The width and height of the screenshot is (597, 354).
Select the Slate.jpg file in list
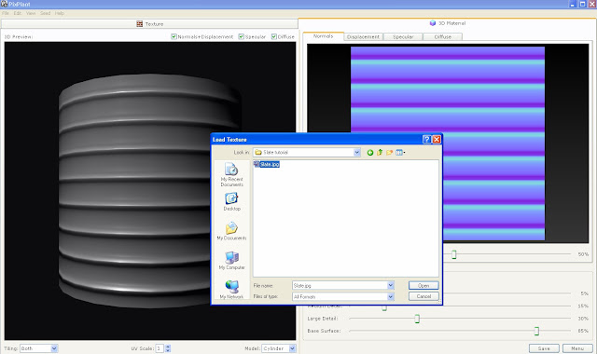point(267,164)
